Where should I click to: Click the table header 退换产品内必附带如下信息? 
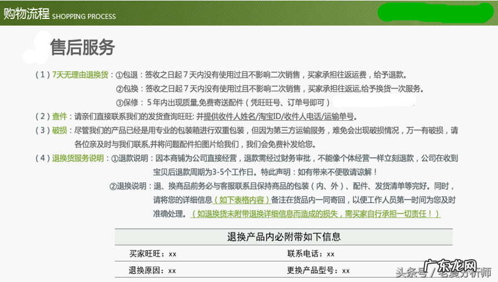coord(284,237)
